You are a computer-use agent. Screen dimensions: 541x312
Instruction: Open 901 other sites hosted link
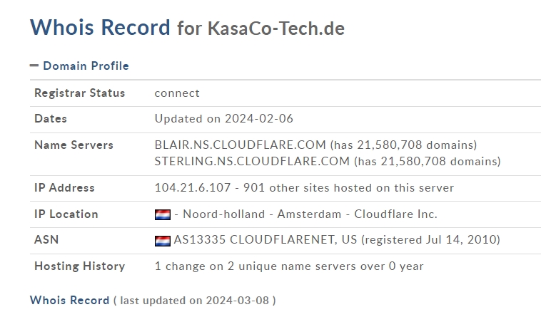(x=348, y=187)
